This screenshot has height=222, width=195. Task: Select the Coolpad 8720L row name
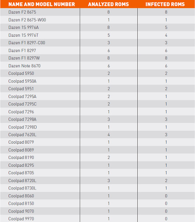tap(22, 180)
